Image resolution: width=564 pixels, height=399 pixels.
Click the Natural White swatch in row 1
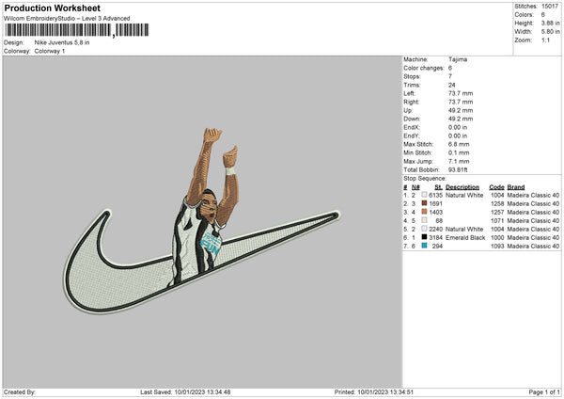point(424,195)
